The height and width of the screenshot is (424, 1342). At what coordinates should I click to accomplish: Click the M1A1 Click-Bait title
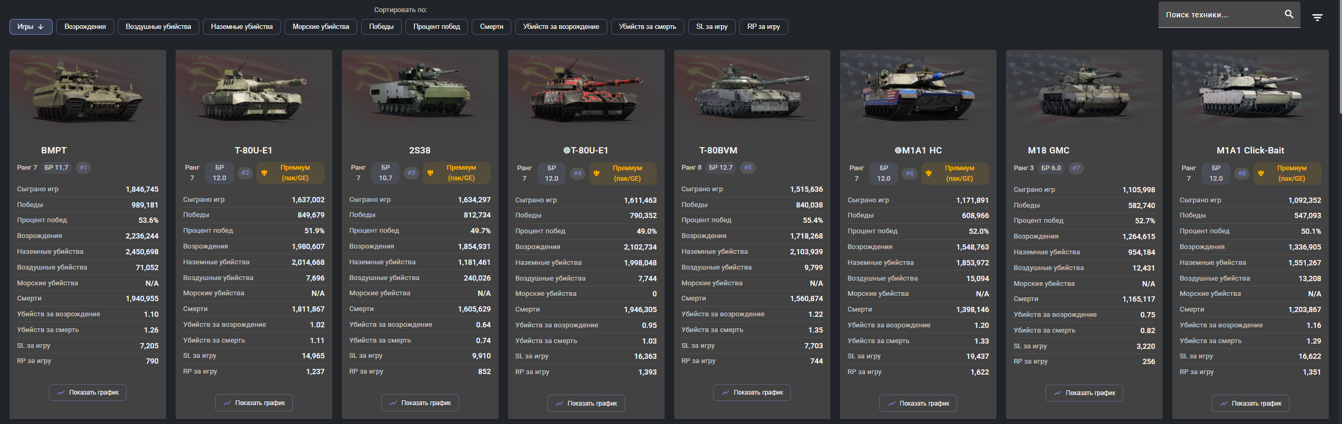1250,150
